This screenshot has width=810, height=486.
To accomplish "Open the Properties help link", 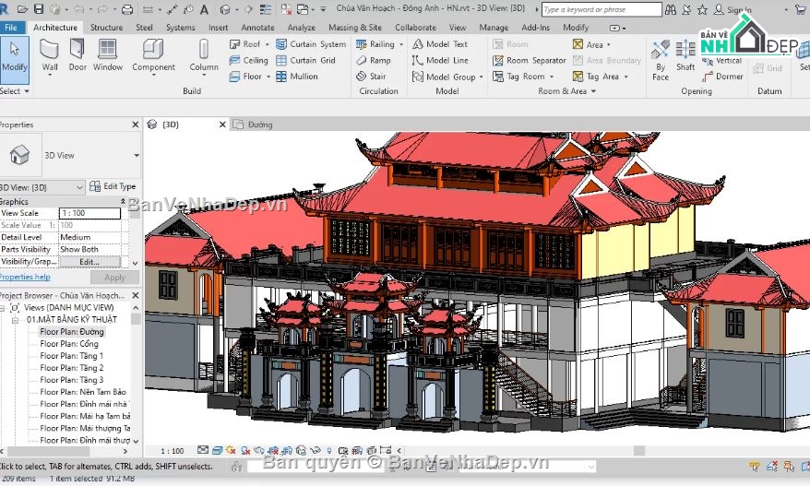I will coord(25,277).
